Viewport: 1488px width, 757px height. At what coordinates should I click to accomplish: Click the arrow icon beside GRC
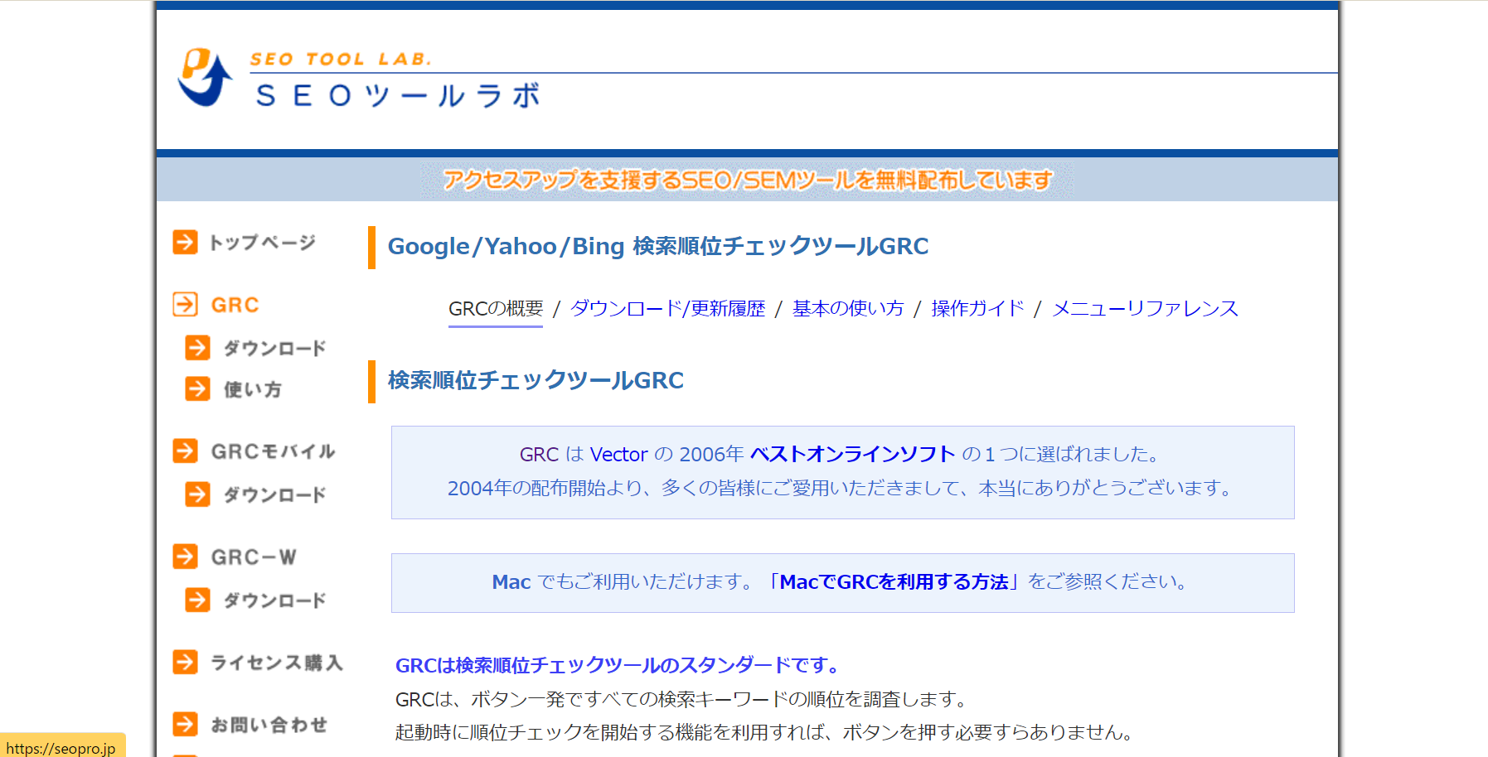tap(185, 304)
